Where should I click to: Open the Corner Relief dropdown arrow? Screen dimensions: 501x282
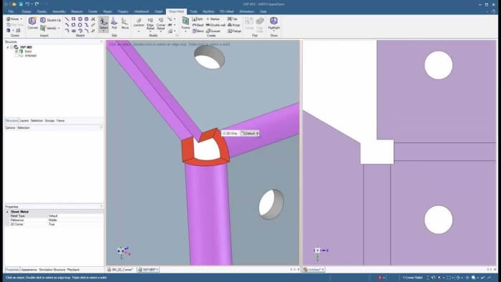(x=161, y=31)
